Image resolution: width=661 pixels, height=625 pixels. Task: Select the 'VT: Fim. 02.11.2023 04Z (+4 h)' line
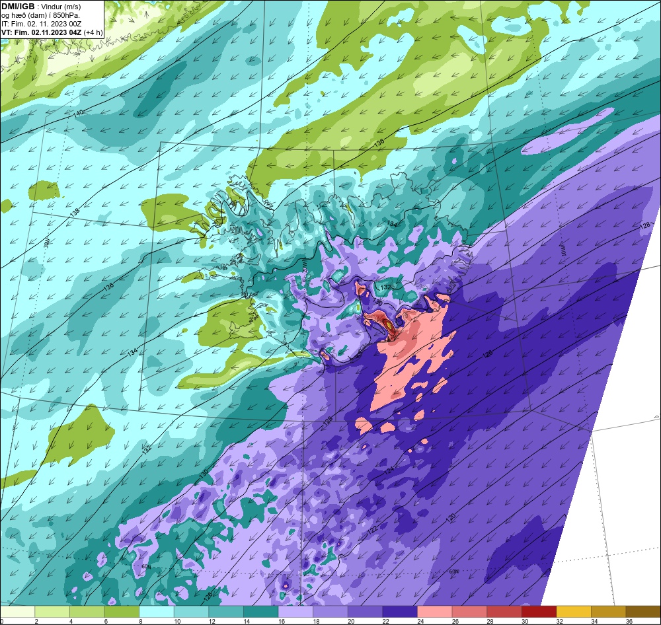52,32
